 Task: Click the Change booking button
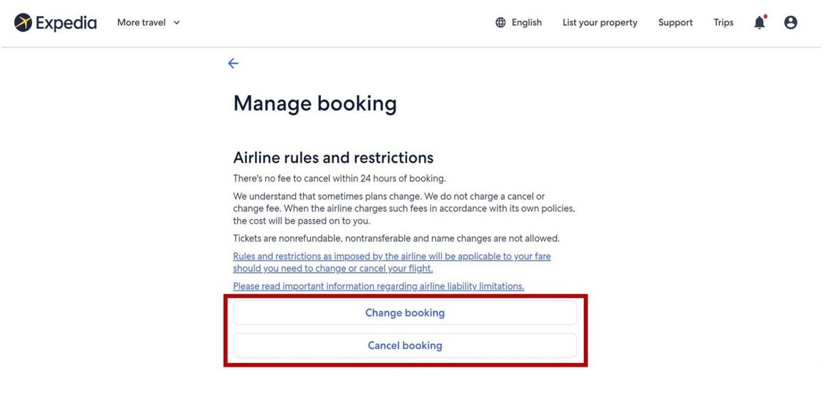tap(405, 313)
